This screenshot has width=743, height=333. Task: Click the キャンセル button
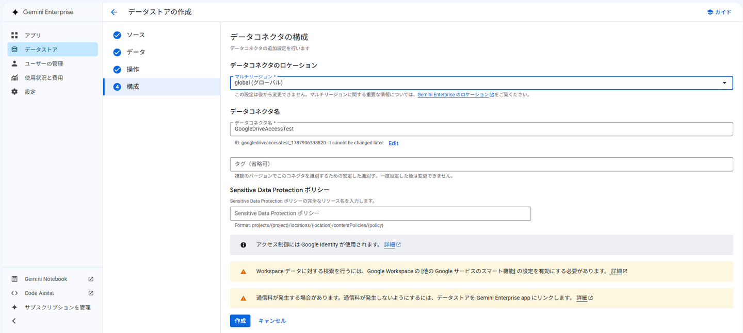[272, 321]
